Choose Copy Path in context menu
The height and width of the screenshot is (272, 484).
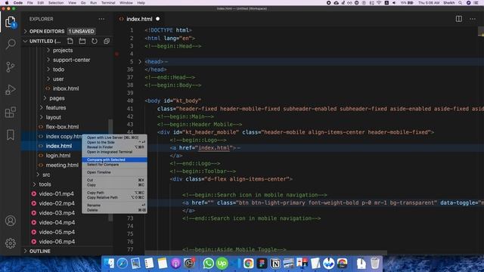[114, 193]
